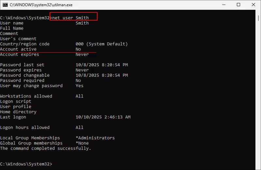This screenshot has height=170, width=261.
Task: Click 'Never' beside Account expires
Action: (x=82, y=54)
